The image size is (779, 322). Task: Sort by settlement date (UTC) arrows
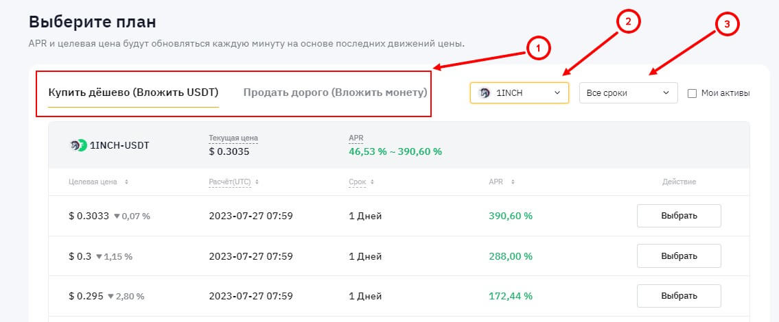258,182
